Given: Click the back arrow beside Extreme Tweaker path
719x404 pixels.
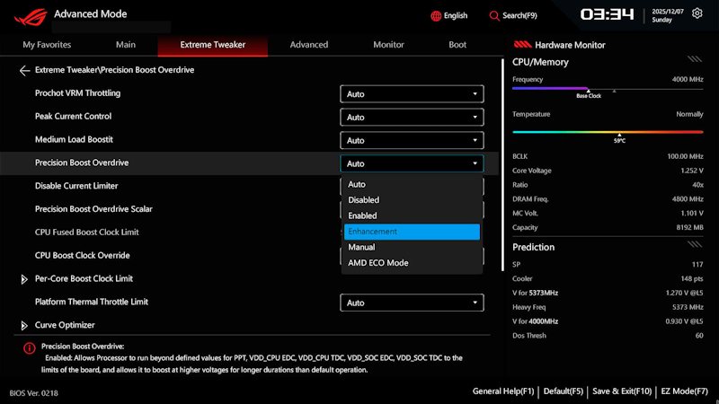Looking at the screenshot, I should pyautogui.click(x=24, y=70).
